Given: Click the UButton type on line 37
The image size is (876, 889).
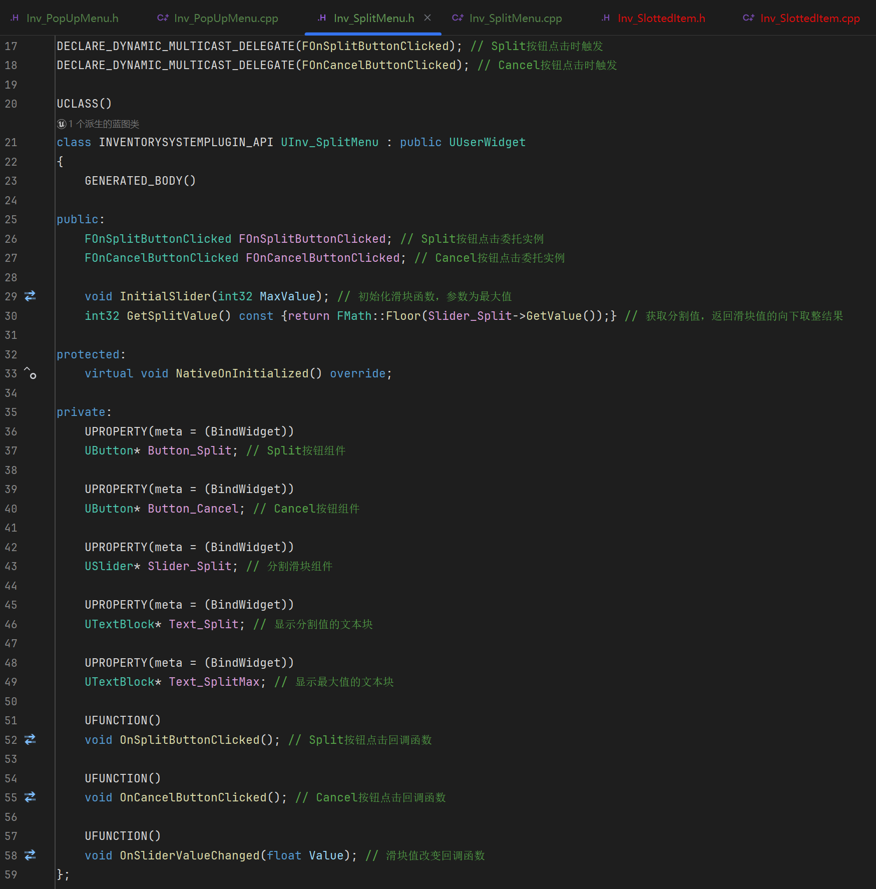Looking at the screenshot, I should coord(109,451).
